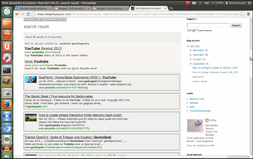
Task: Open Welcome!! archive post
Action: 198,77
